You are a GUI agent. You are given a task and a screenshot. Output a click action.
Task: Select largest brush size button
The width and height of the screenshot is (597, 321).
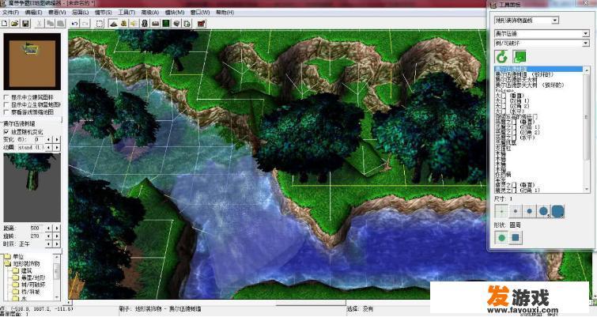coord(557,211)
